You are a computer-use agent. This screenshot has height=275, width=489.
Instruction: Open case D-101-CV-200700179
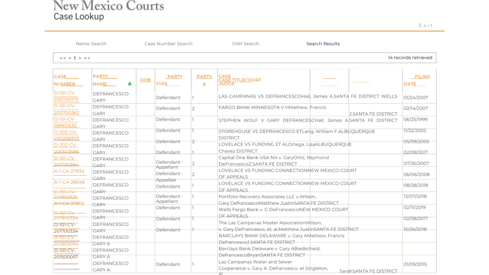pyautogui.click(x=66, y=96)
